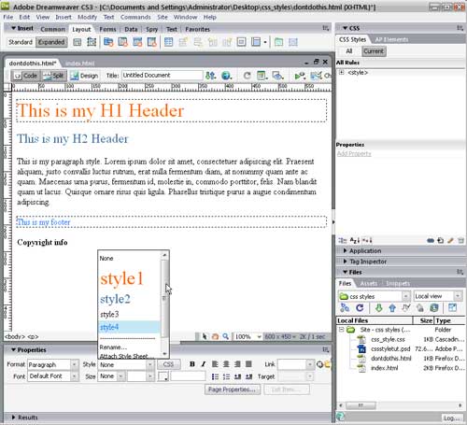Switch to Code view
Screen dimensions: 467x425
tap(26, 76)
